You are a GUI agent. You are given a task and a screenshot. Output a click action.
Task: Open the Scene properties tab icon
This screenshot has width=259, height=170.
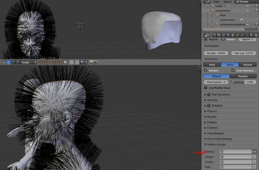pyautogui.click(x=223, y=35)
